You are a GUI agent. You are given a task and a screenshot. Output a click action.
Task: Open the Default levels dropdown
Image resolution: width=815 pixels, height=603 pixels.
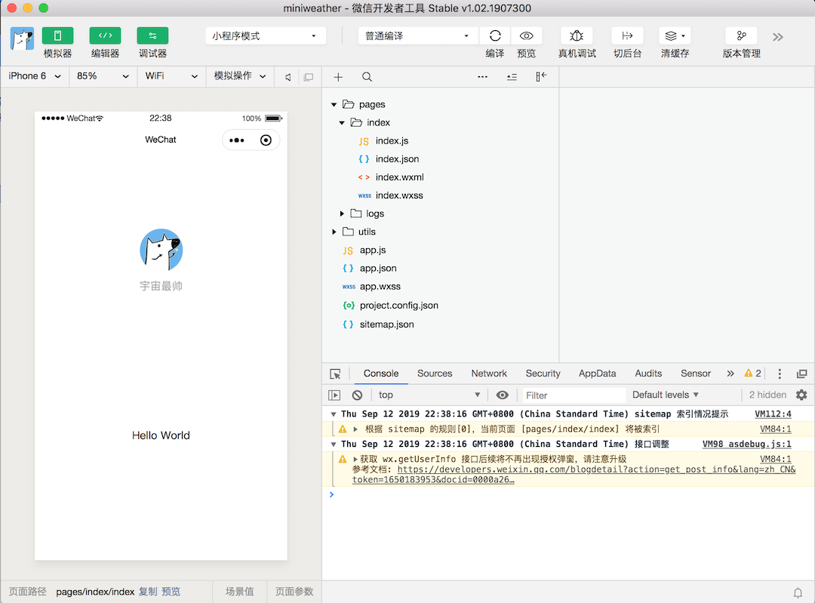coord(666,395)
